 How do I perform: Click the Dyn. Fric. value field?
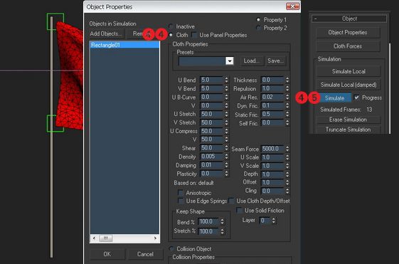(x=273, y=105)
